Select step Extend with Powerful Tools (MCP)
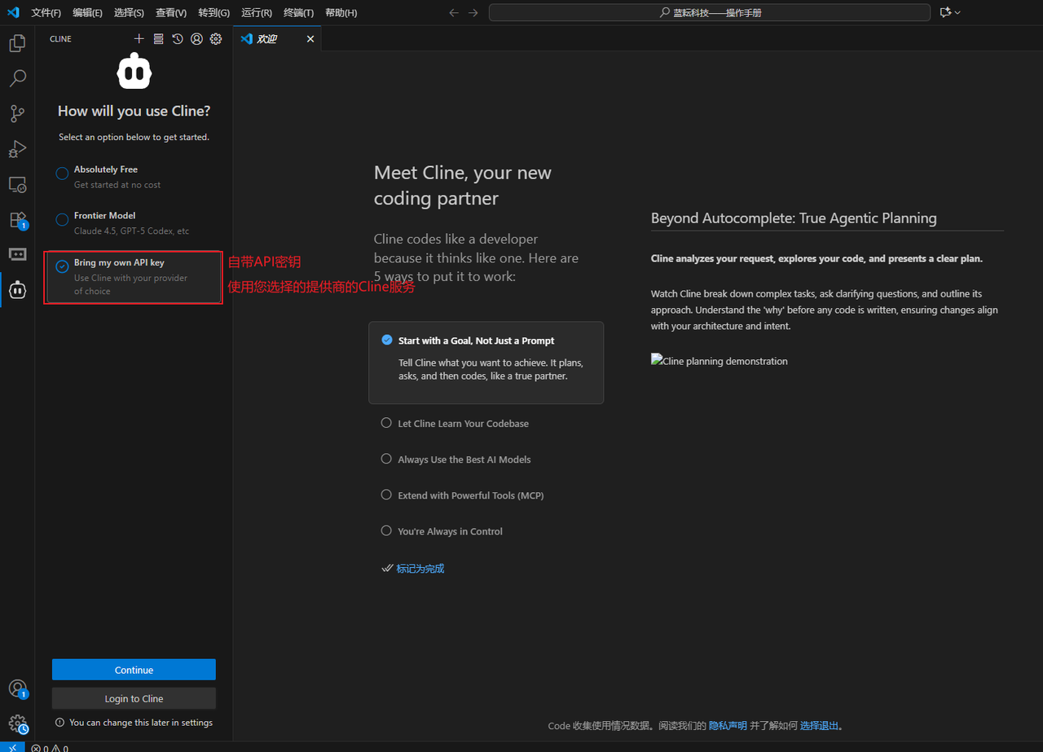1043x752 pixels. pos(486,495)
